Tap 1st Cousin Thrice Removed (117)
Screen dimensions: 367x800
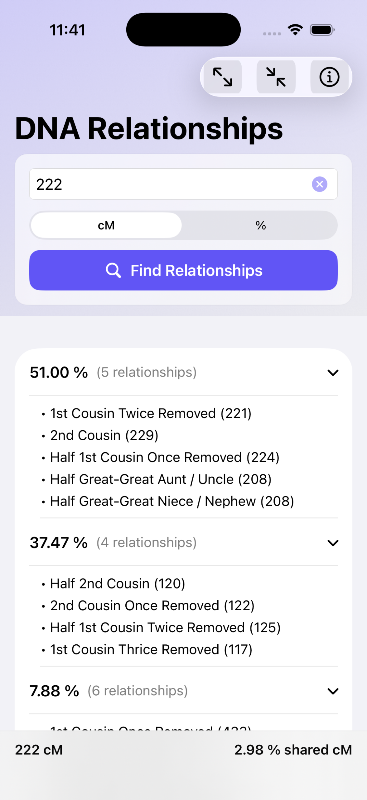point(151,649)
